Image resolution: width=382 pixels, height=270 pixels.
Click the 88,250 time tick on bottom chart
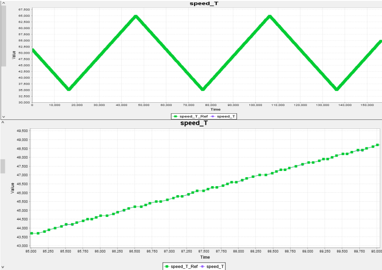pyautogui.click(x=256, y=251)
